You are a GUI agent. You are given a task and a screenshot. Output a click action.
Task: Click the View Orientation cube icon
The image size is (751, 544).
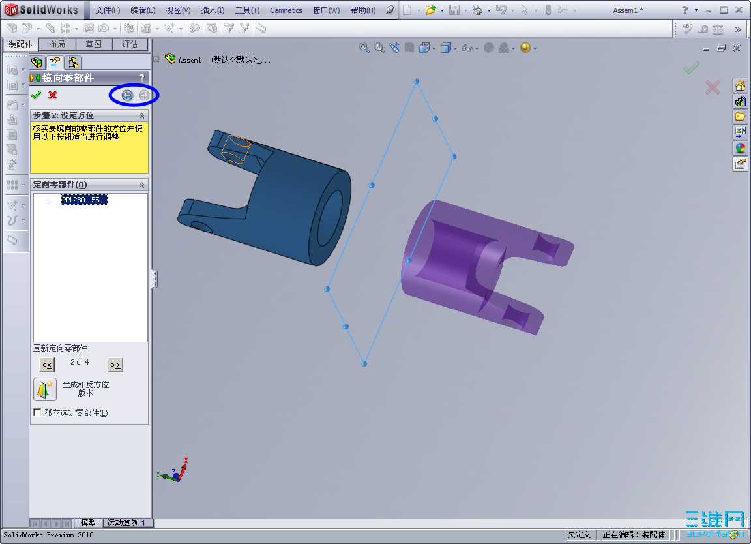424,48
